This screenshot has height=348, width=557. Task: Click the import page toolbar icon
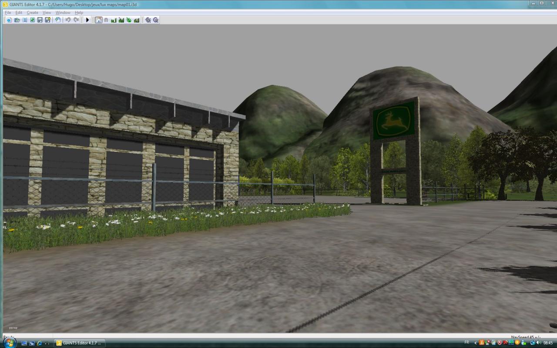[x=58, y=20]
